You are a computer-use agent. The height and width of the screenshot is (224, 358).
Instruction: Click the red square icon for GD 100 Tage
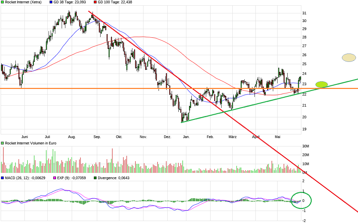point(96,3)
